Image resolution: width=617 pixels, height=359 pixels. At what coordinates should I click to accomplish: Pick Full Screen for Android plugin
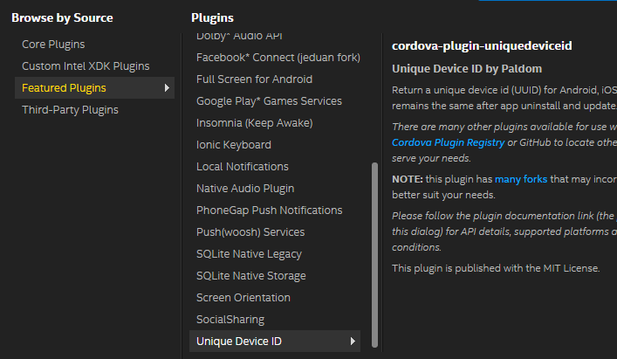(x=254, y=79)
